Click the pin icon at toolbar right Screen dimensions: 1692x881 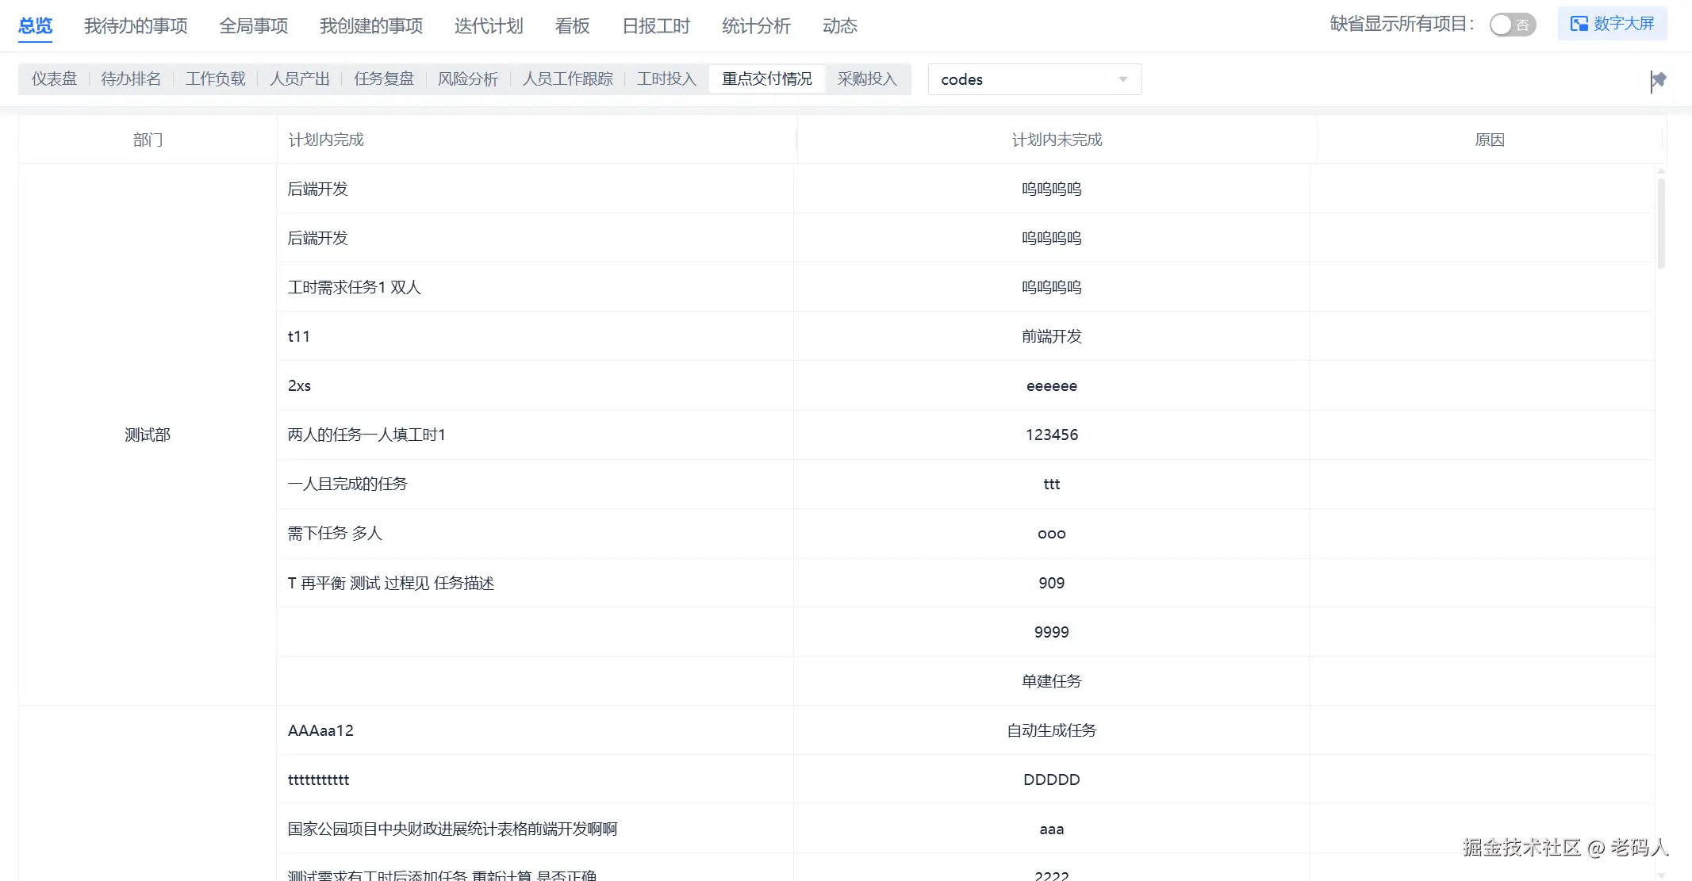[x=1658, y=80]
